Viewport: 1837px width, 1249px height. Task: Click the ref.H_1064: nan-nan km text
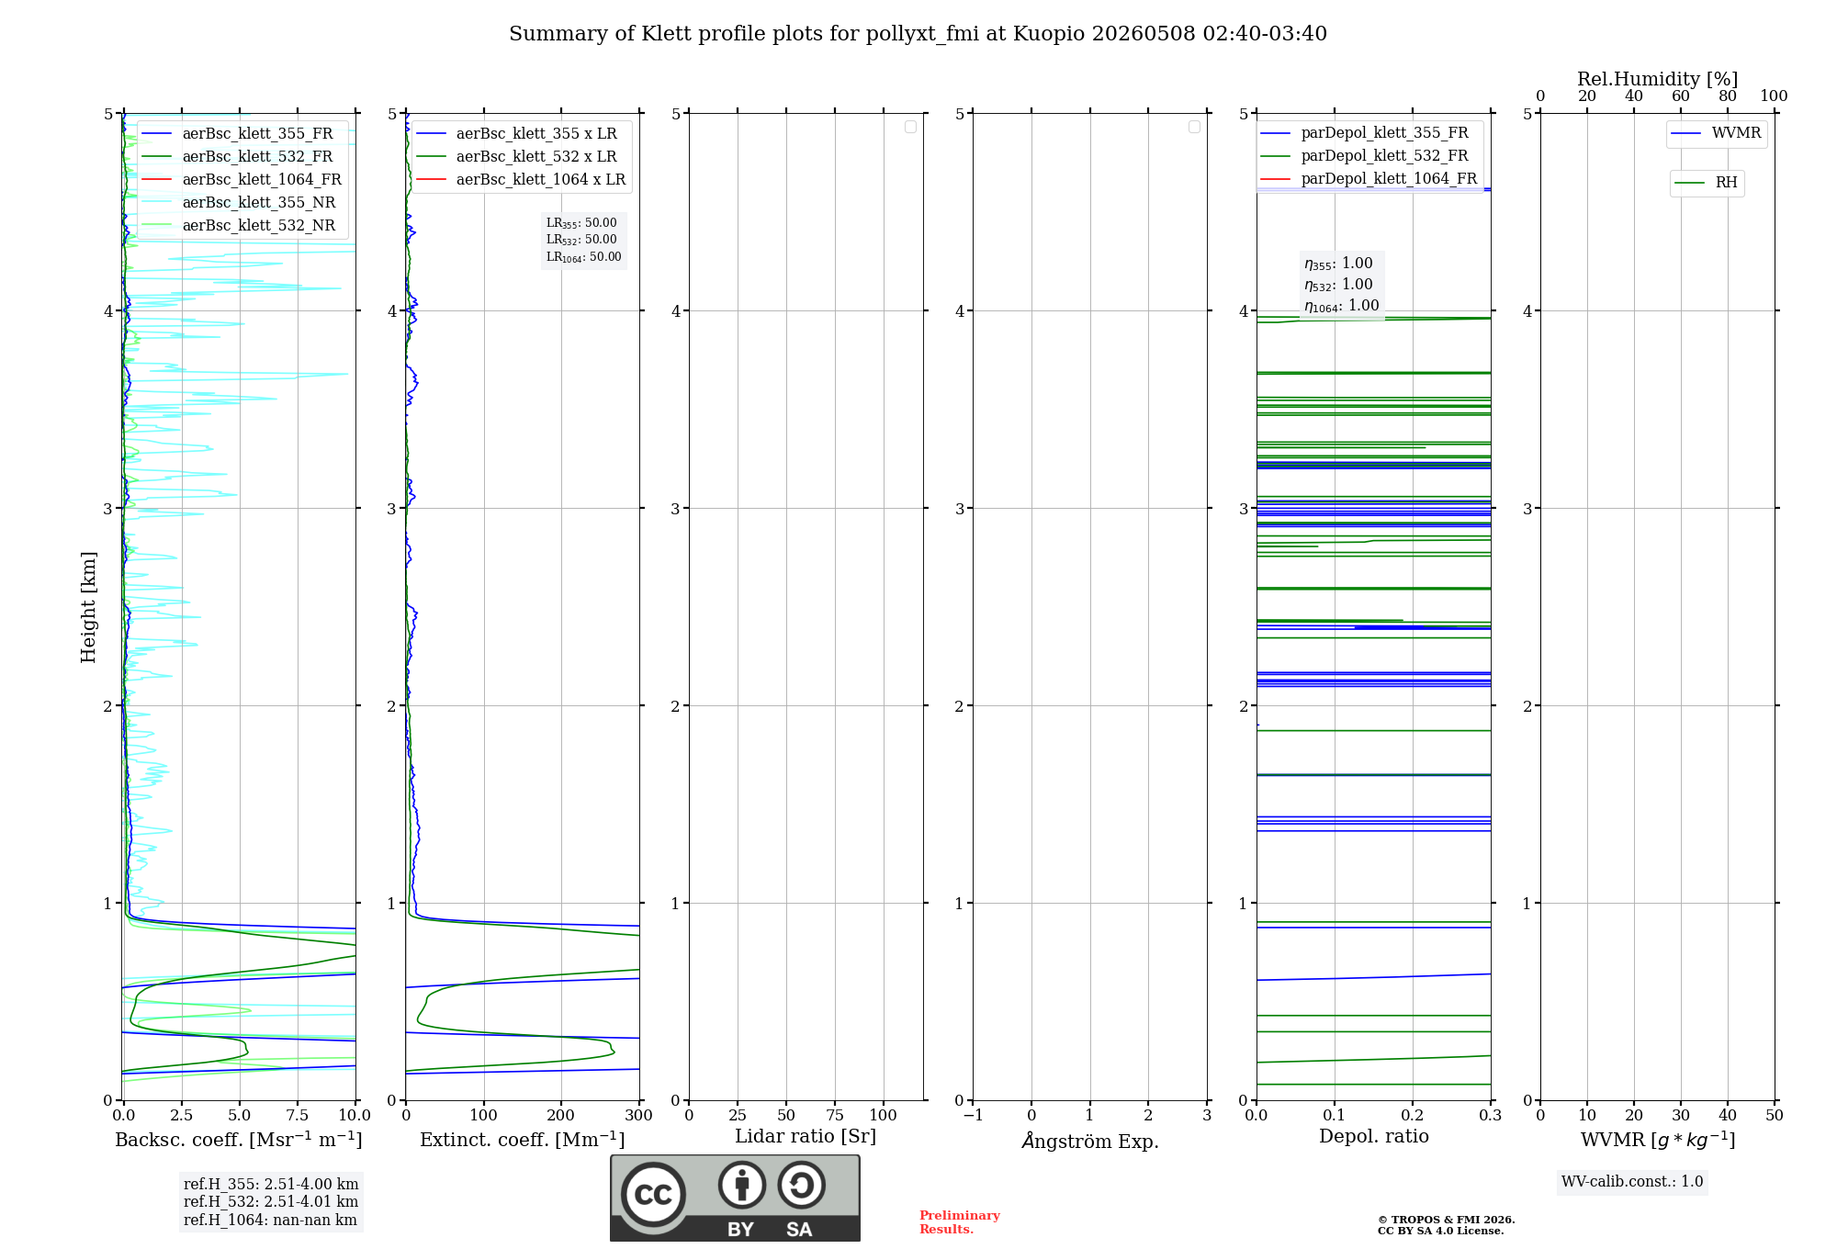(x=270, y=1220)
